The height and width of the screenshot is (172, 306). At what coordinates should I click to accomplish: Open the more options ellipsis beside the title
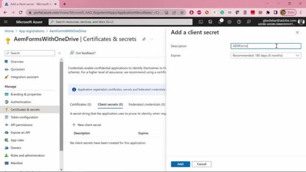point(151,39)
